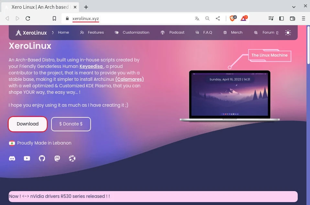The width and height of the screenshot is (310, 205).
Task: Open the Brave hamburger main menu
Action: coord(303,19)
